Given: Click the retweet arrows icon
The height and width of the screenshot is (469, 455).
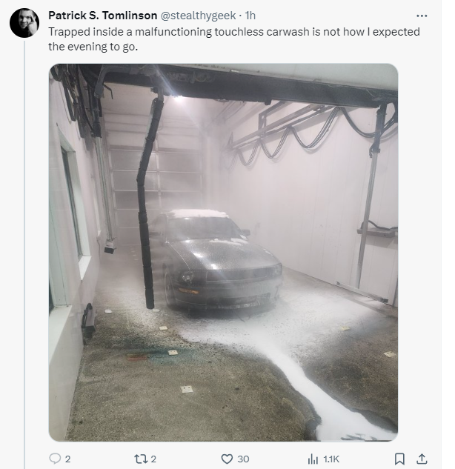Looking at the screenshot, I should pos(139,459).
